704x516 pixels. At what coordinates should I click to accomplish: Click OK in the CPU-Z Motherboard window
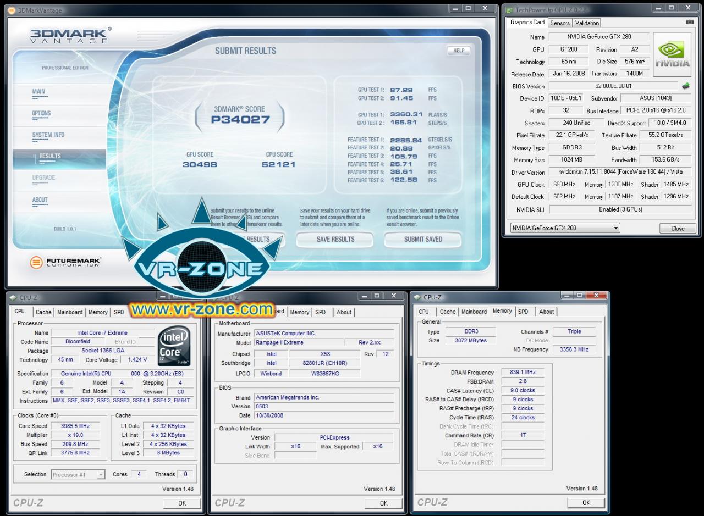383,503
